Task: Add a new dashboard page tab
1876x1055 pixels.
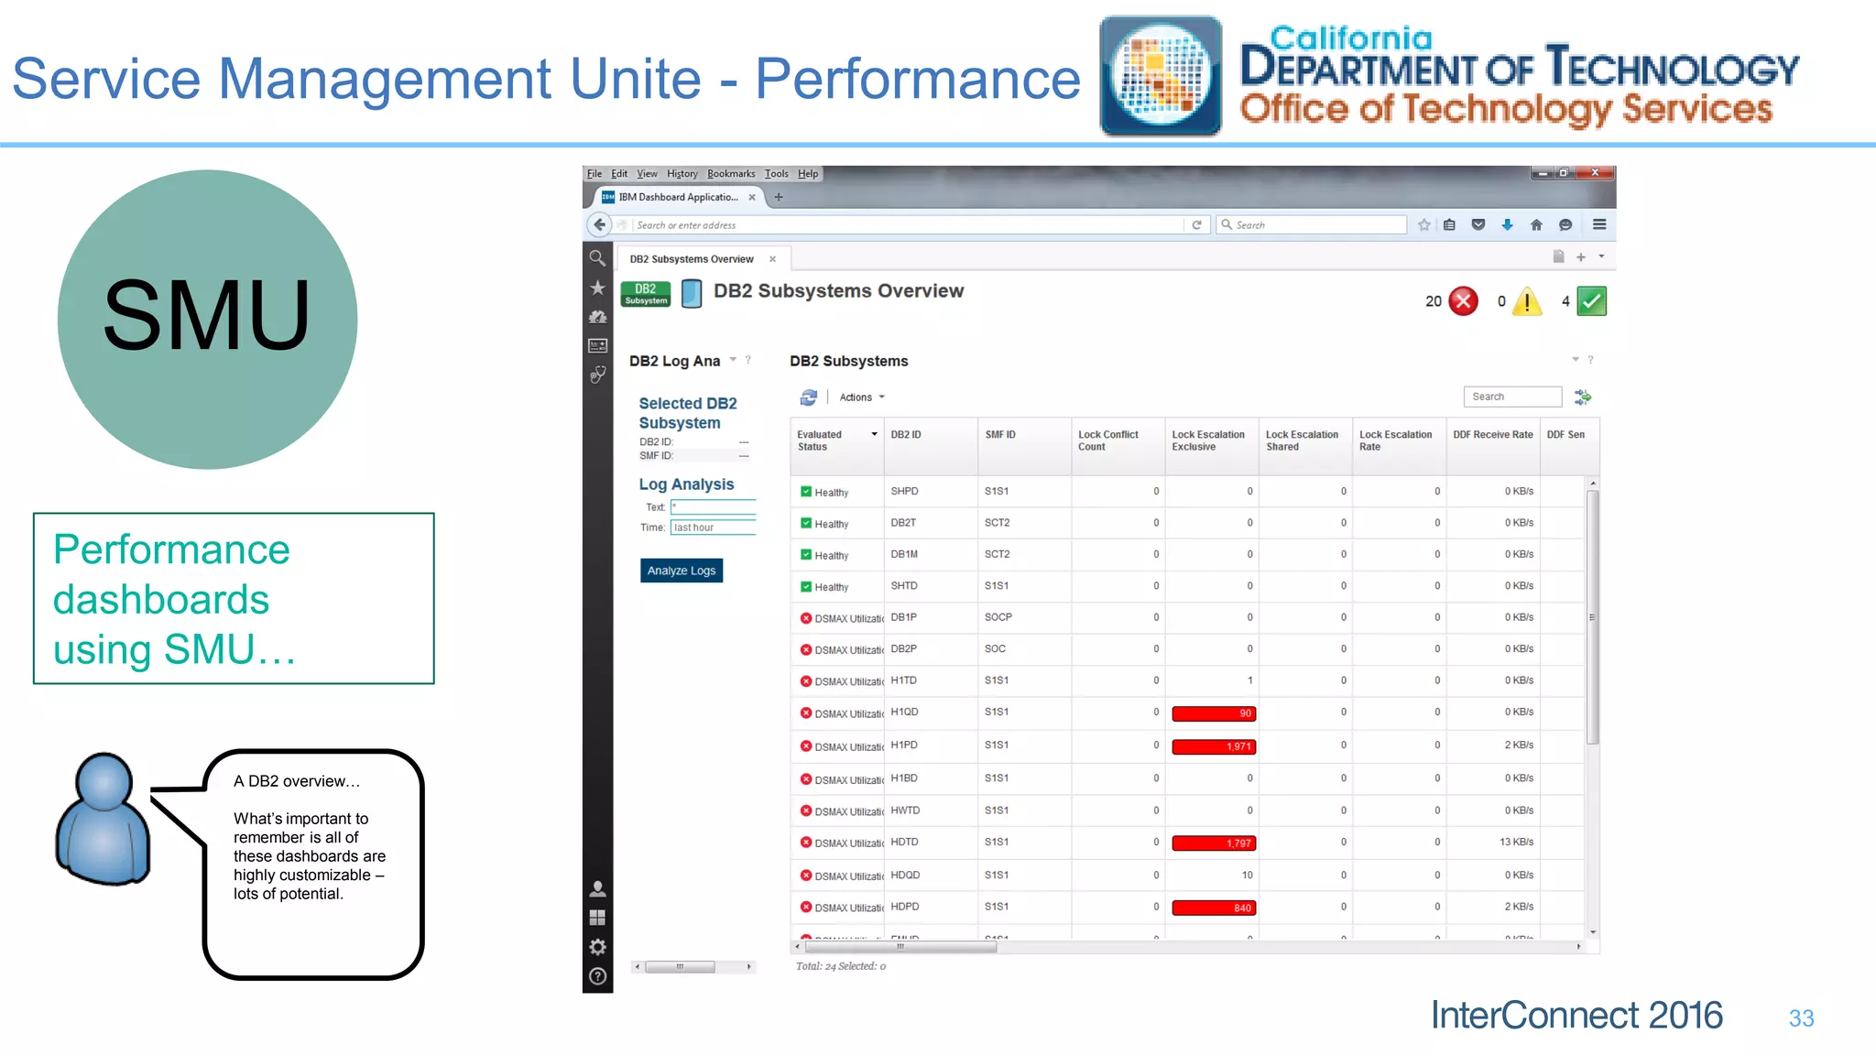Action: pos(1581,257)
